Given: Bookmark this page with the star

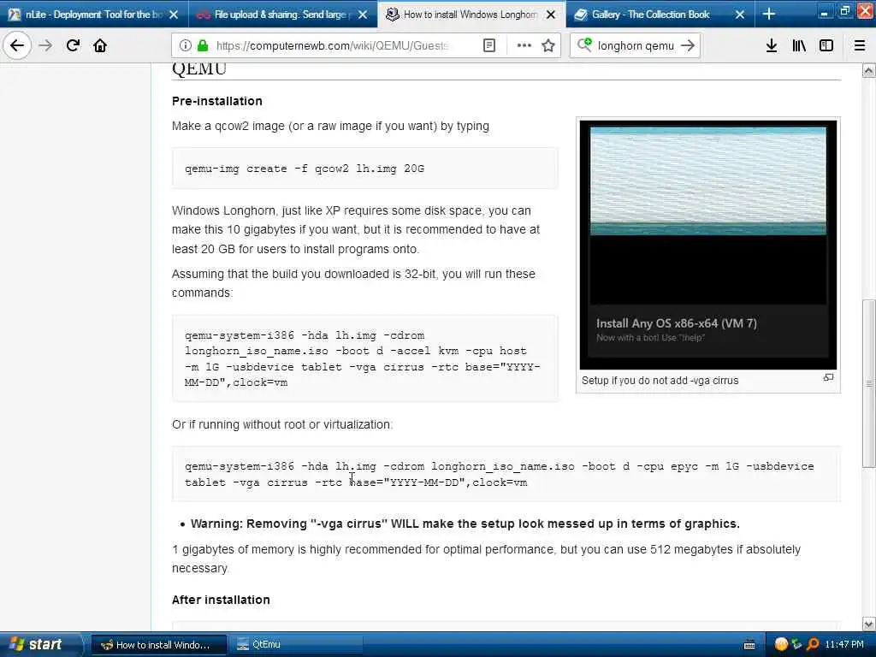Looking at the screenshot, I should point(548,45).
